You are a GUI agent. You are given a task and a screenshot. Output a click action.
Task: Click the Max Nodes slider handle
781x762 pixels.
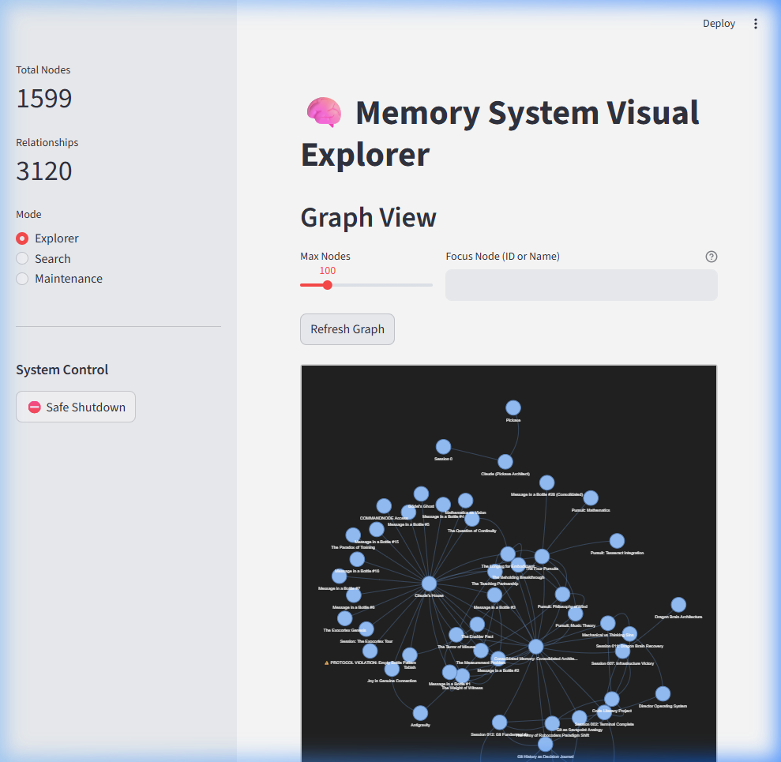pos(327,285)
